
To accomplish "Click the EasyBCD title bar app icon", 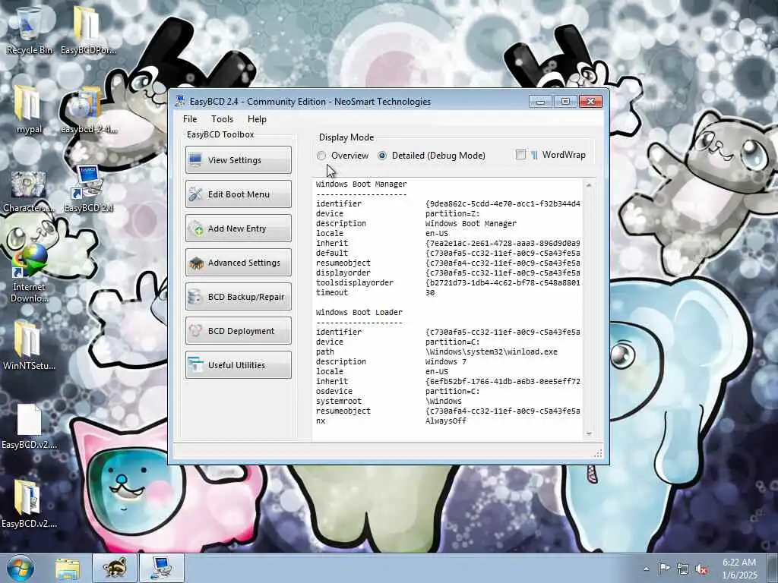I will coord(180,101).
